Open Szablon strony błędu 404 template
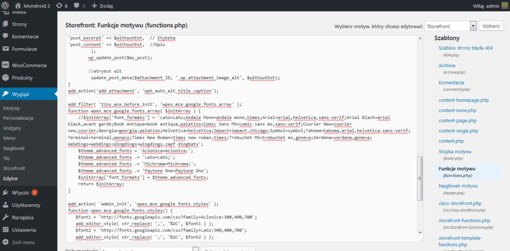 tap(466, 48)
